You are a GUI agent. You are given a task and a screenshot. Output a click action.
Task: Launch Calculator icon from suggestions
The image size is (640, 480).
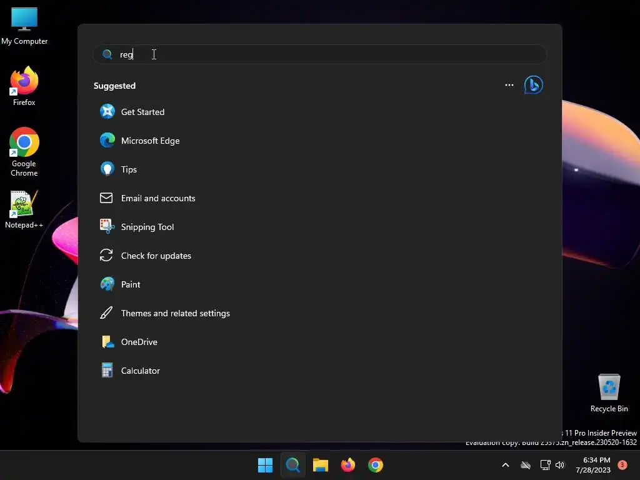pos(107,370)
